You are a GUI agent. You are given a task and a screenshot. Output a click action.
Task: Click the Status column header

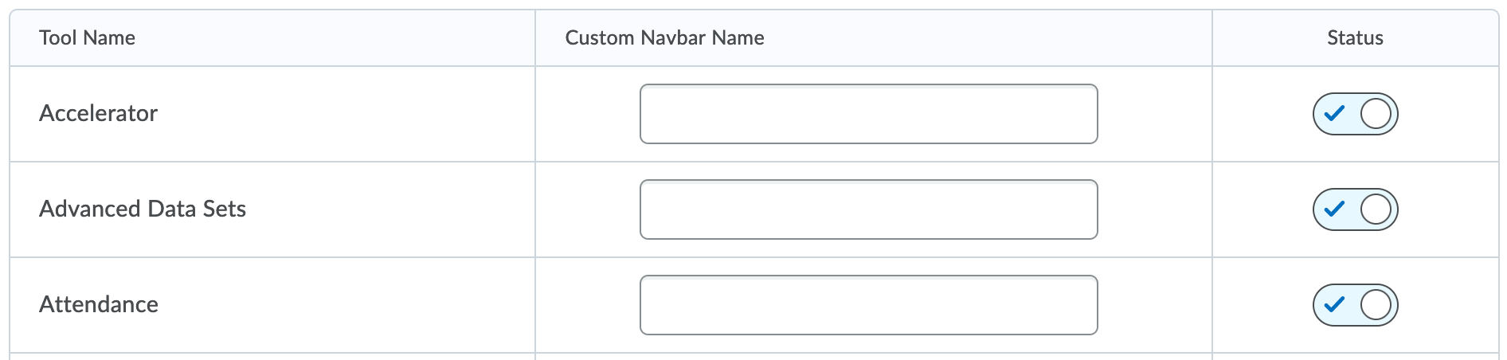1355,38
